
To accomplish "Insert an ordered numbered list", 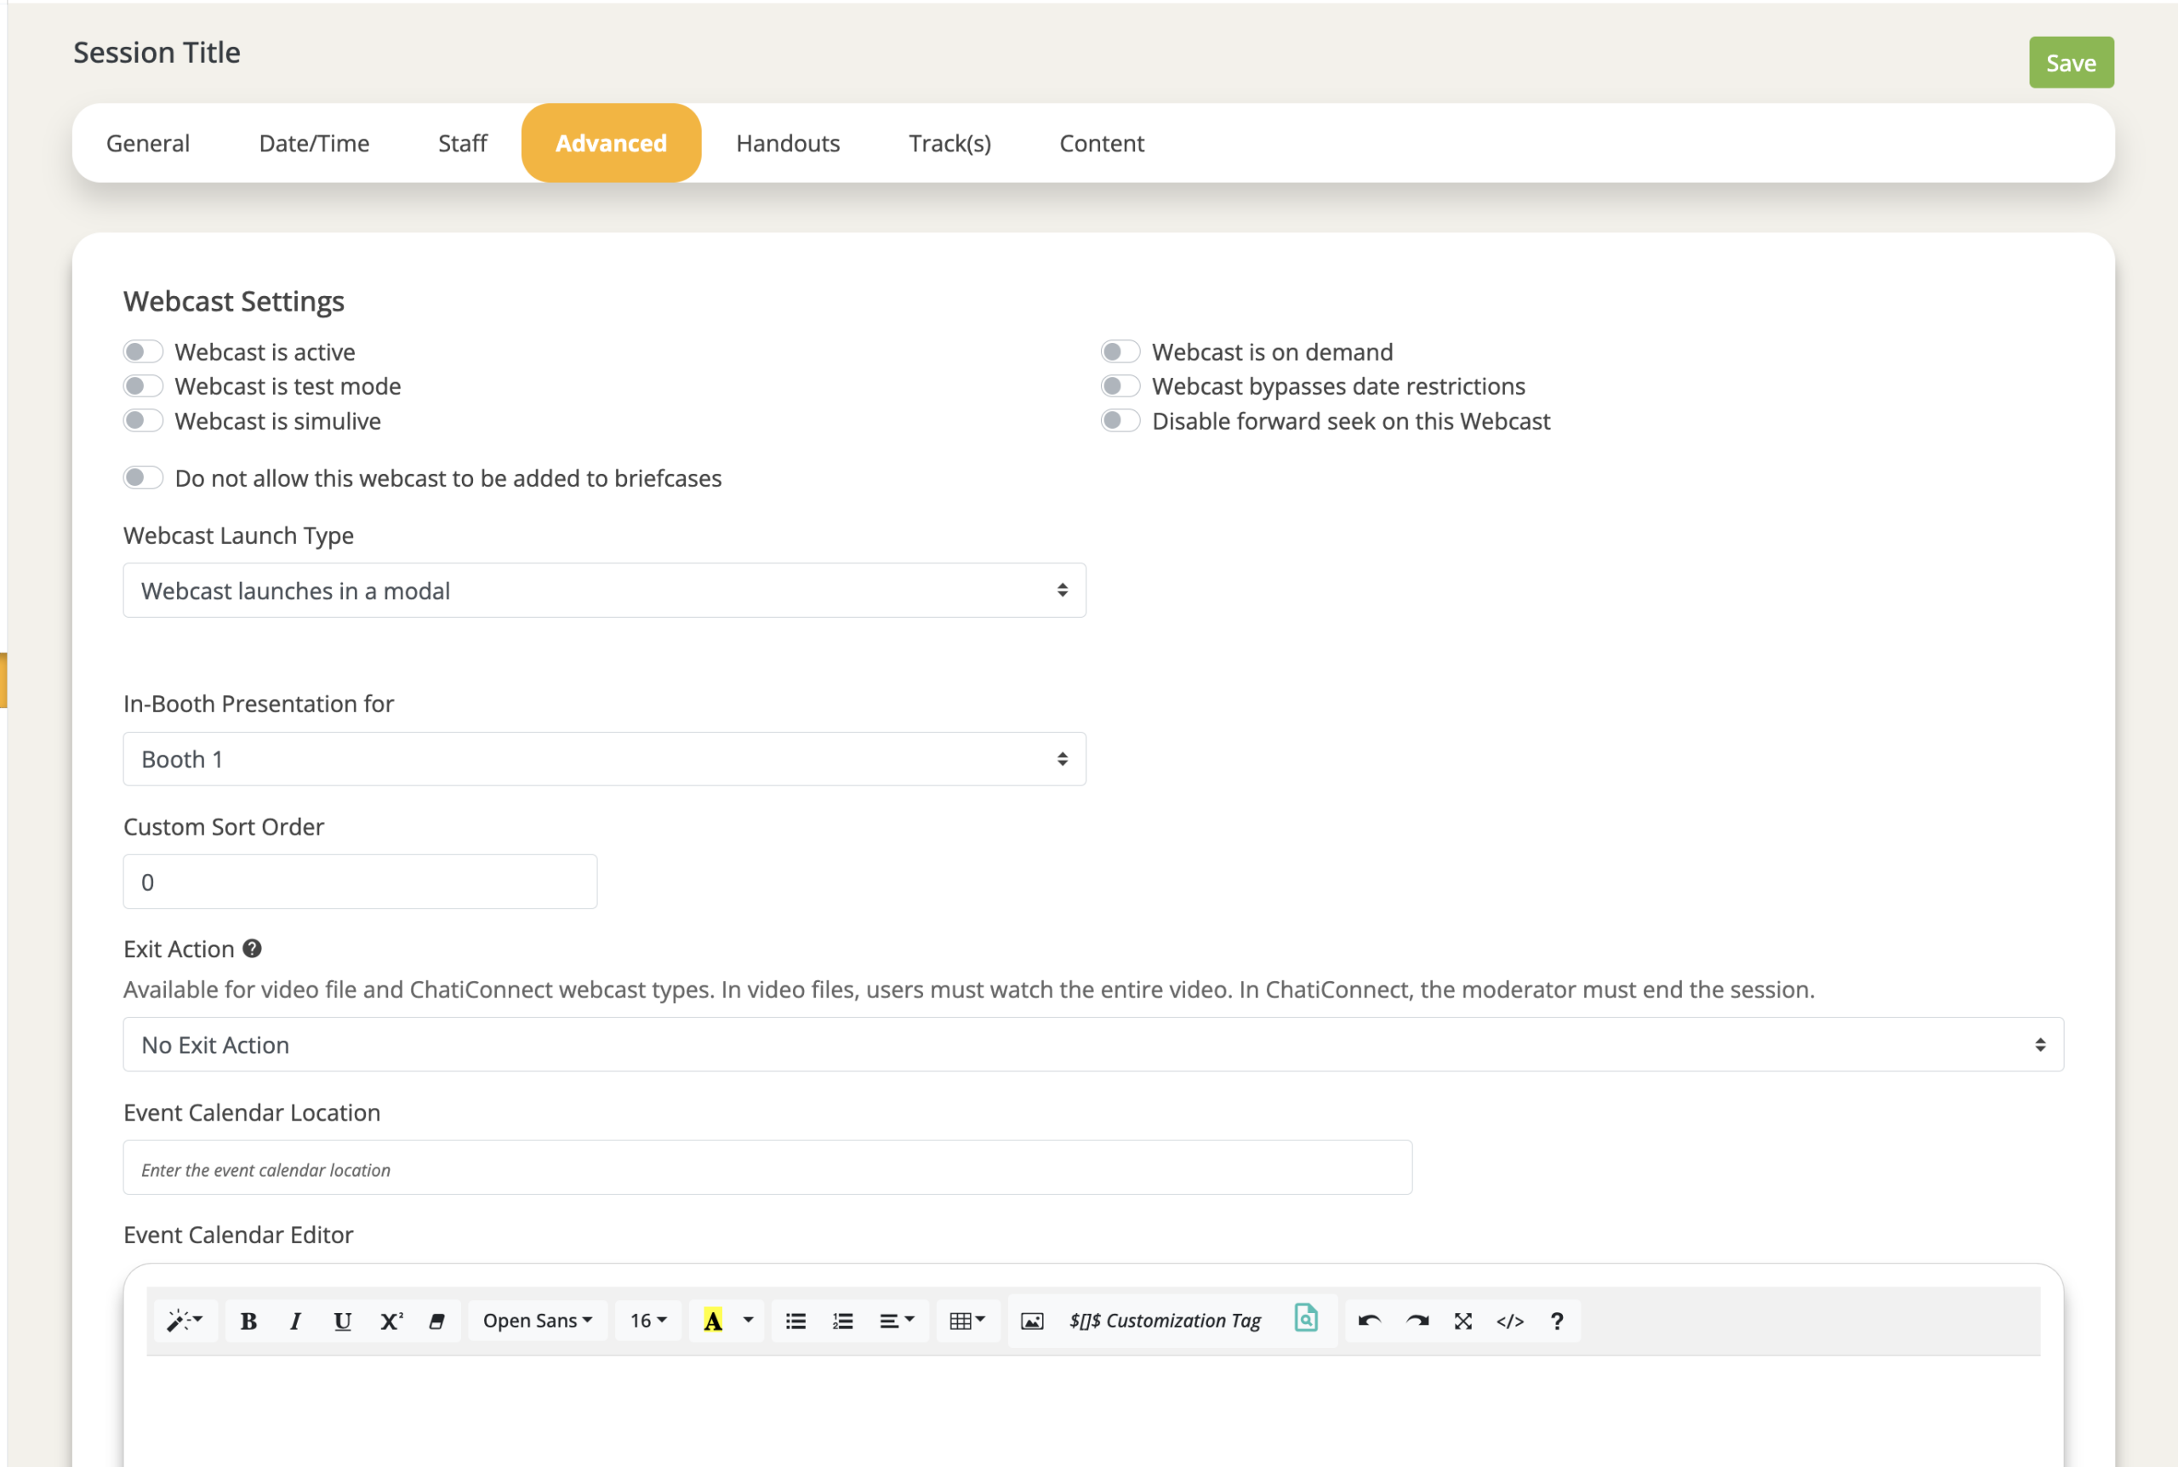I will click(x=842, y=1320).
